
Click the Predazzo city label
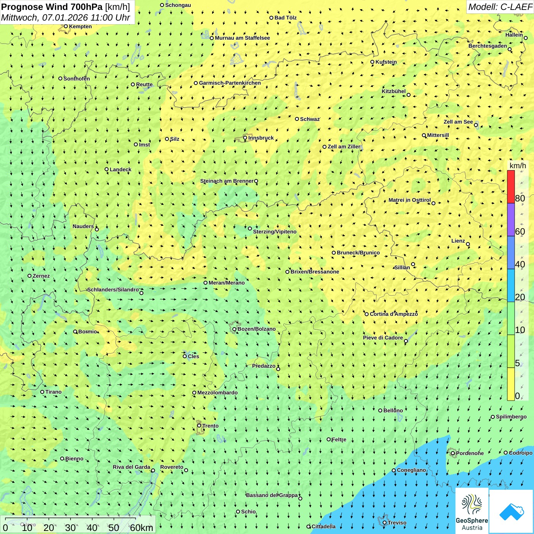click(x=264, y=366)
